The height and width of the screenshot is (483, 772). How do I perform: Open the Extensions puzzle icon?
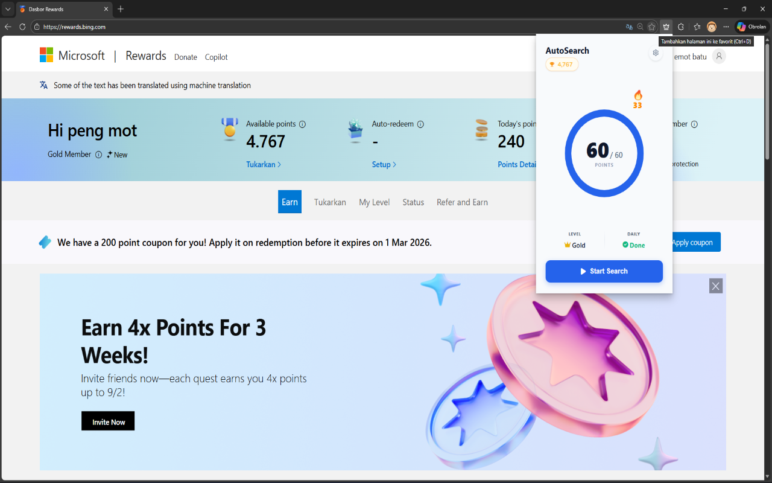click(681, 27)
